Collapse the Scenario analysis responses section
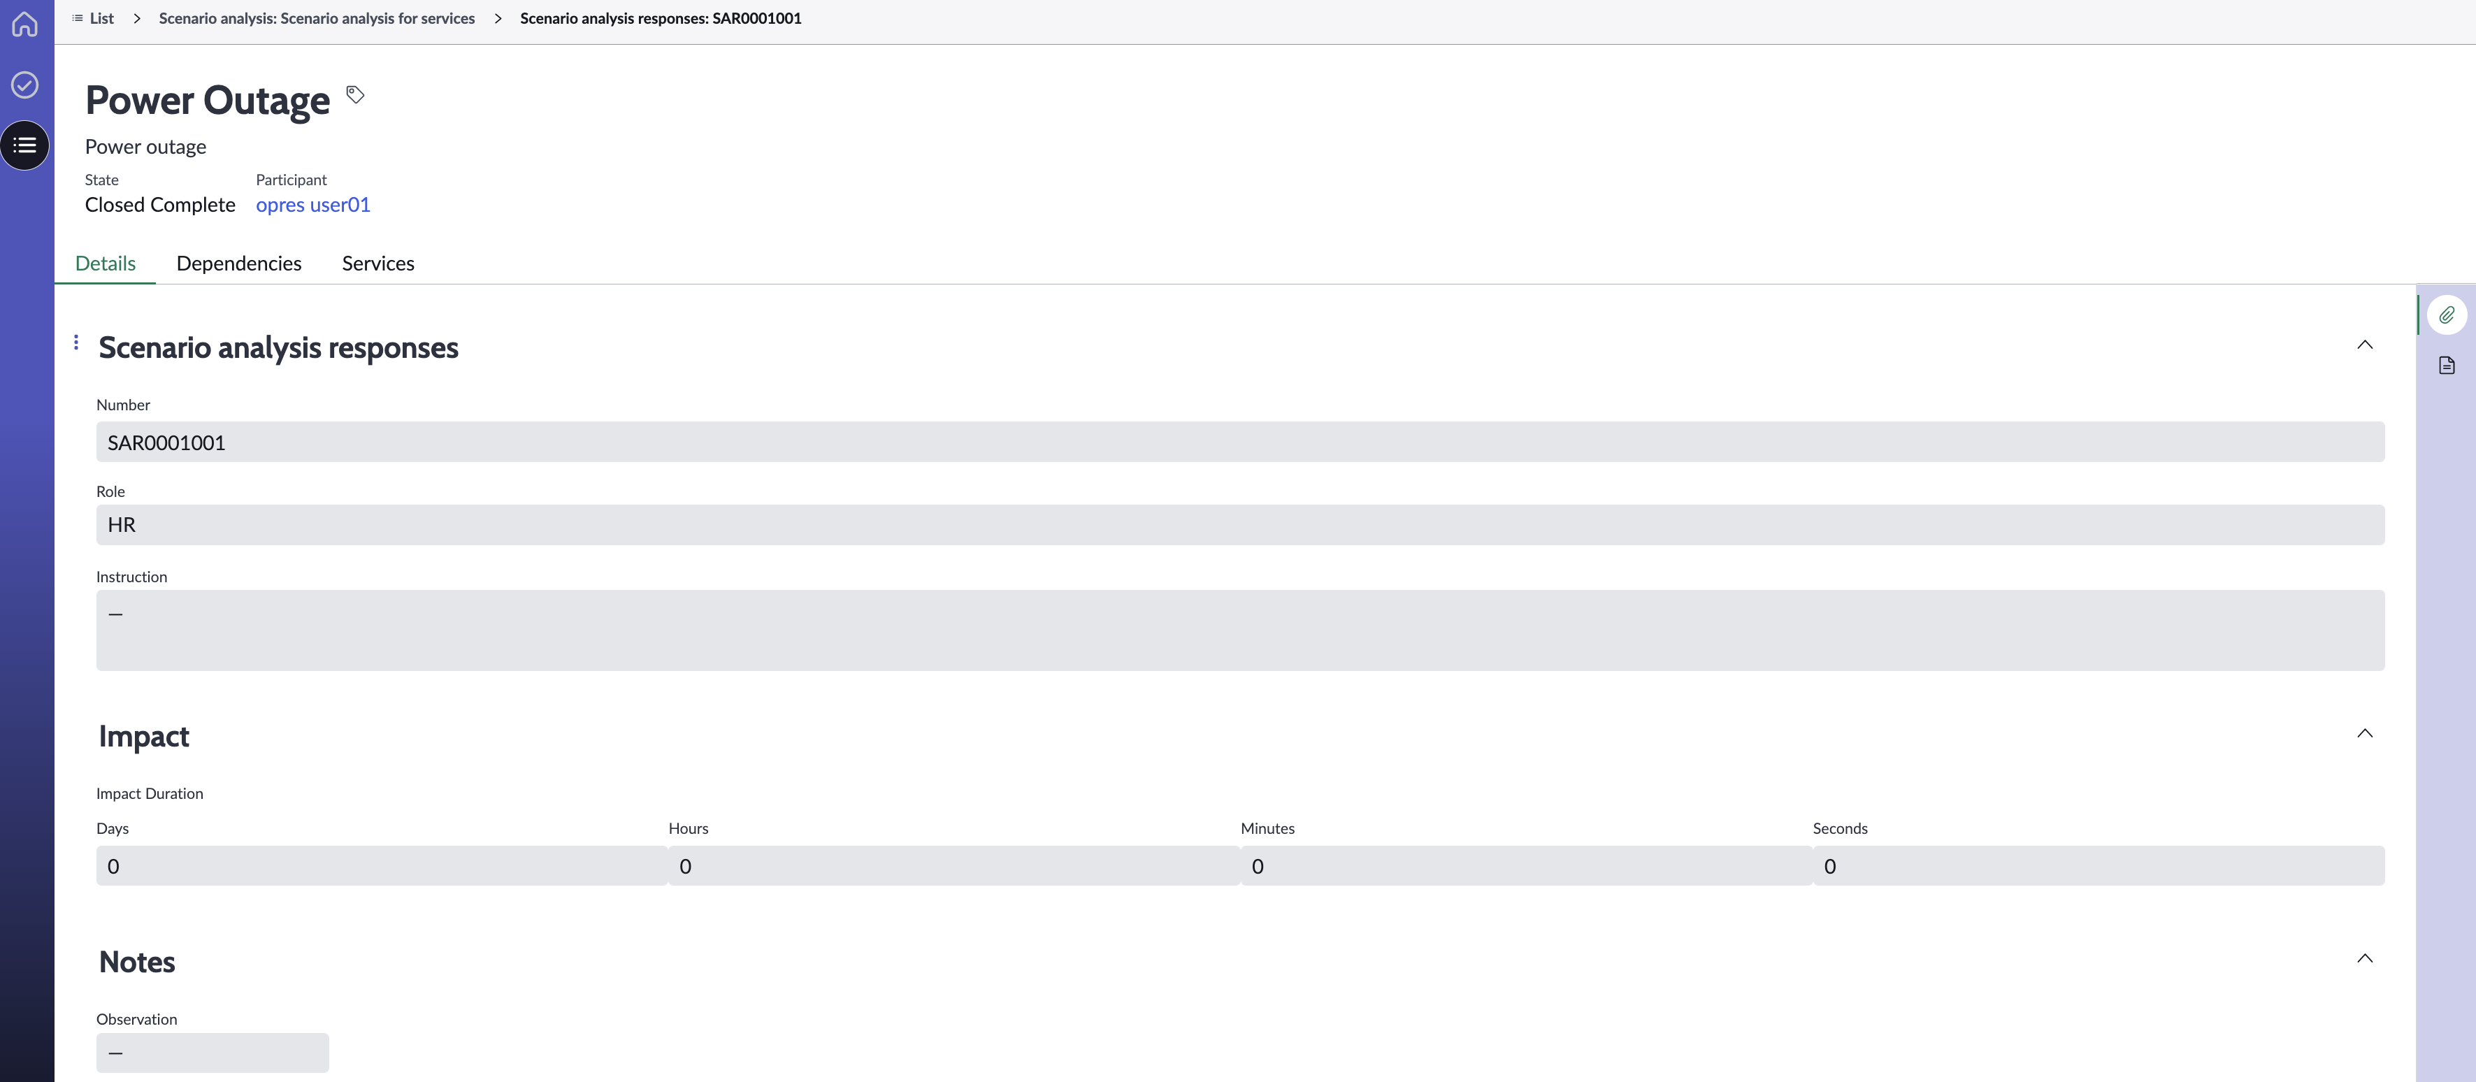The height and width of the screenshot is (1082, 2476). 2364,345
